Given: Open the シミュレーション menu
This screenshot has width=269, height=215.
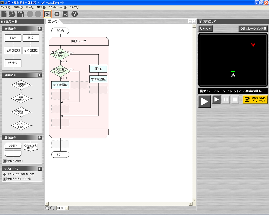Looking at the screenshot, I should [58, 7].
